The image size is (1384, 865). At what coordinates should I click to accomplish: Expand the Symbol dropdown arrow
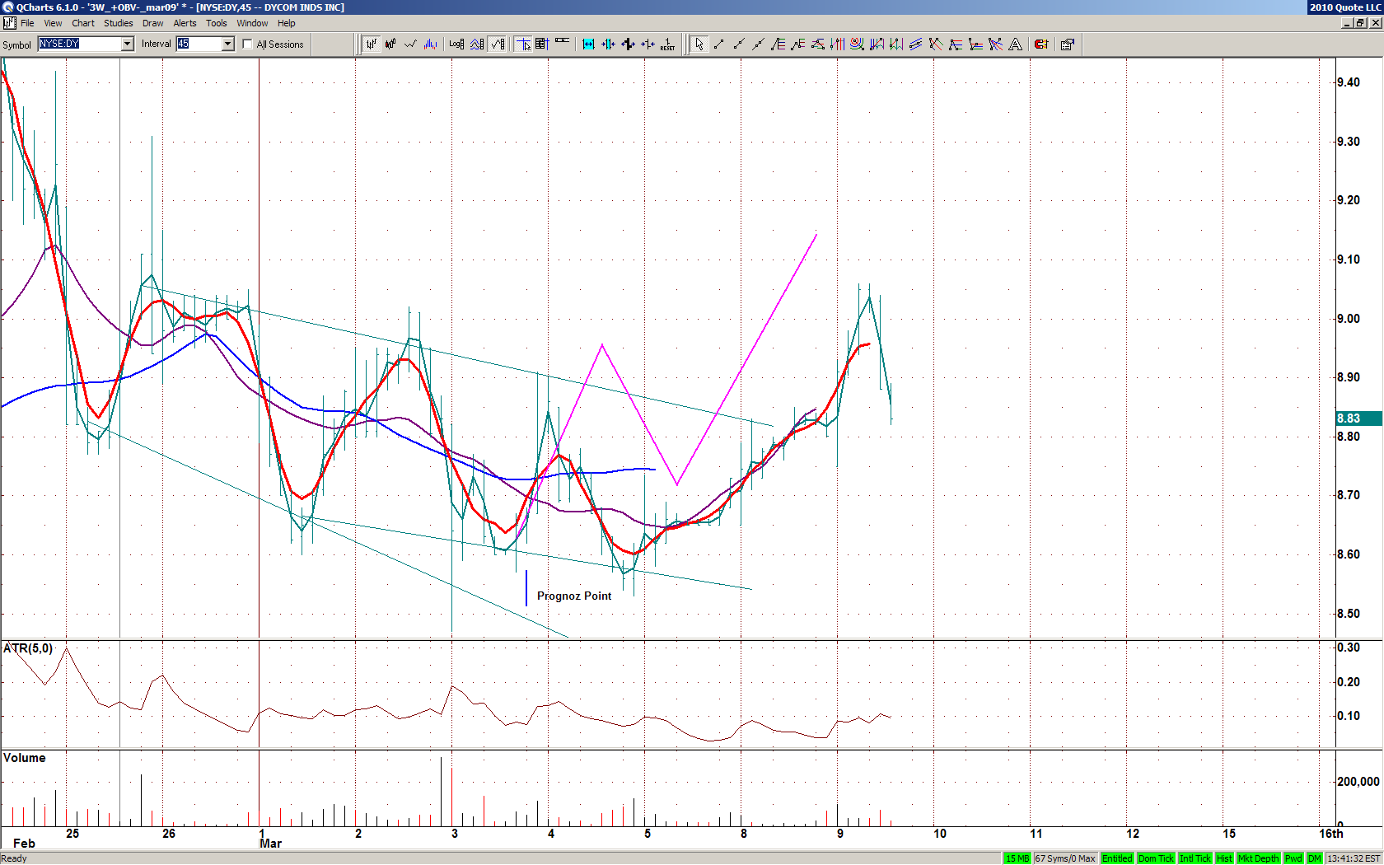127,44
